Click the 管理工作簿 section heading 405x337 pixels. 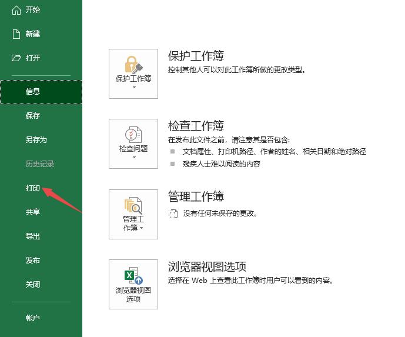point(196,196)
